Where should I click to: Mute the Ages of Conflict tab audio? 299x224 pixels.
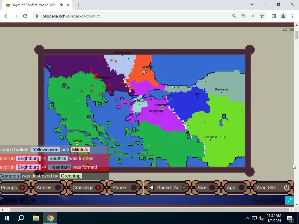point(61,5)
